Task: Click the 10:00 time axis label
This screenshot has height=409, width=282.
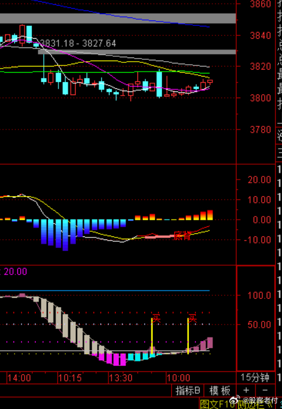Action: tap(179, 378)
